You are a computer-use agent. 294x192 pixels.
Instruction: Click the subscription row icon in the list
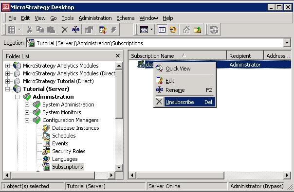tap(141, 64)
